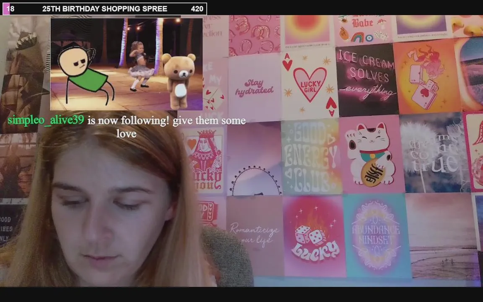
Task: Click the goal's current count "18"
Action: tap(10, 9)
